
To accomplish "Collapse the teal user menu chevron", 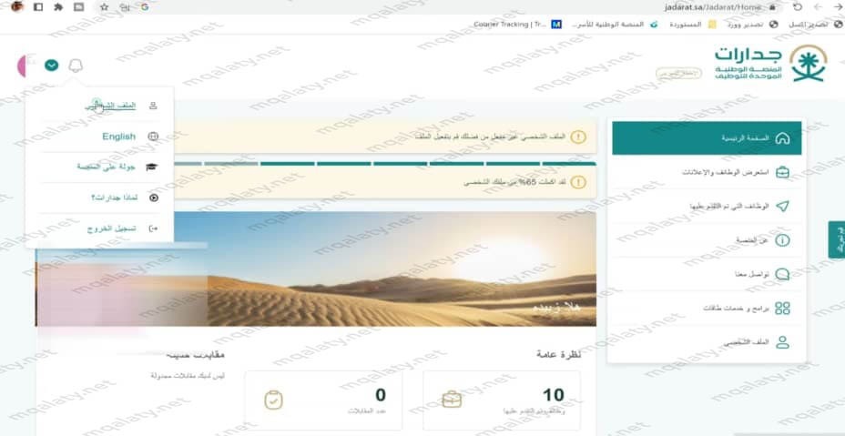I will point(51,66).
